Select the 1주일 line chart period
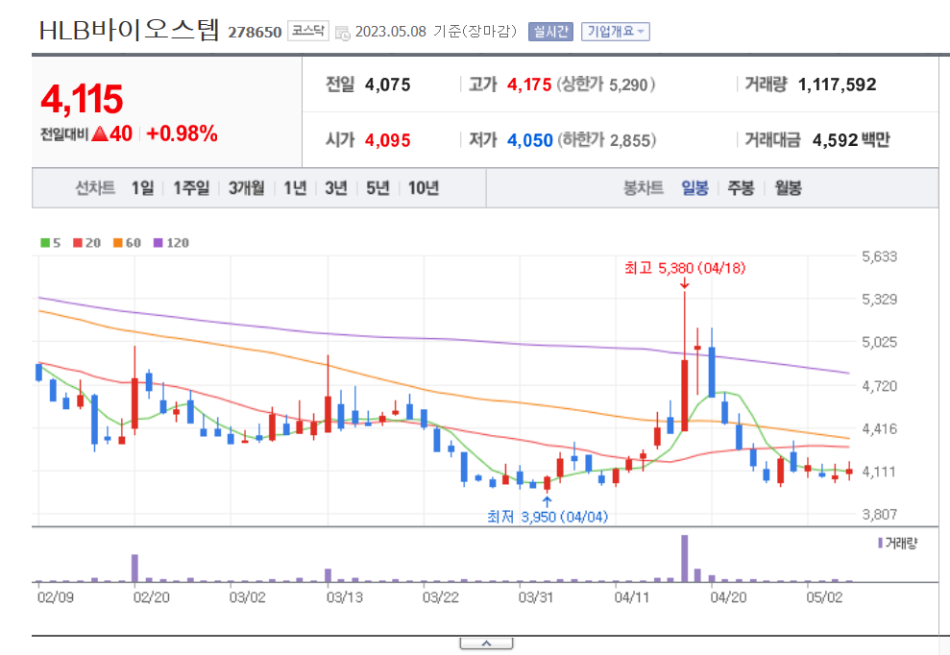Image resolution: width=950 pixels, height=655 pixels. [x=191, y=188]
